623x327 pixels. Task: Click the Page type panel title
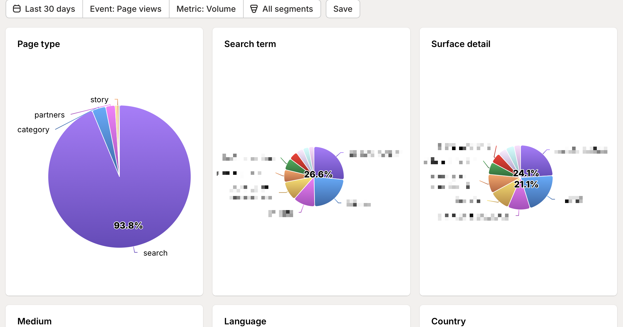[39, 44]
